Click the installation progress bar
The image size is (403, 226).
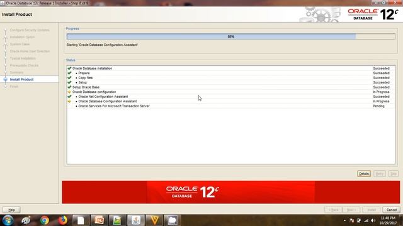tap(231, 36)
